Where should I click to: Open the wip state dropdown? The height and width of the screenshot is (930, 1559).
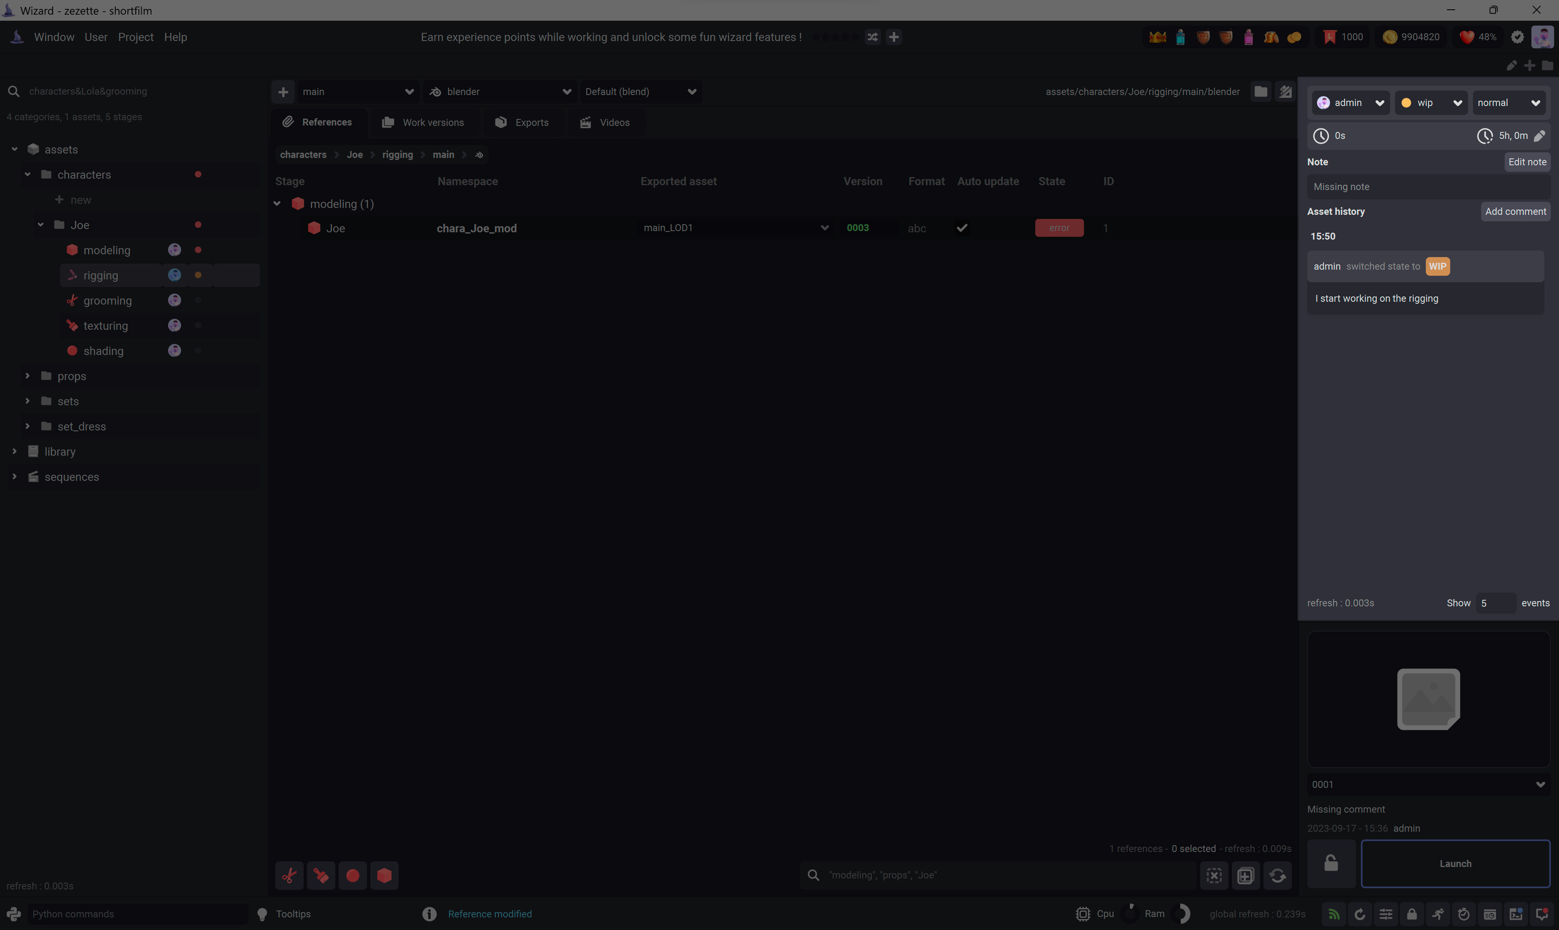[x=1431, y=103]
